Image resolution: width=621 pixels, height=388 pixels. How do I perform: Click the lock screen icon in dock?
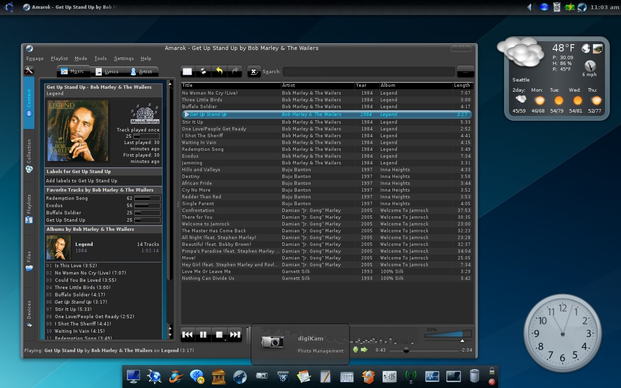coord(492,371)
